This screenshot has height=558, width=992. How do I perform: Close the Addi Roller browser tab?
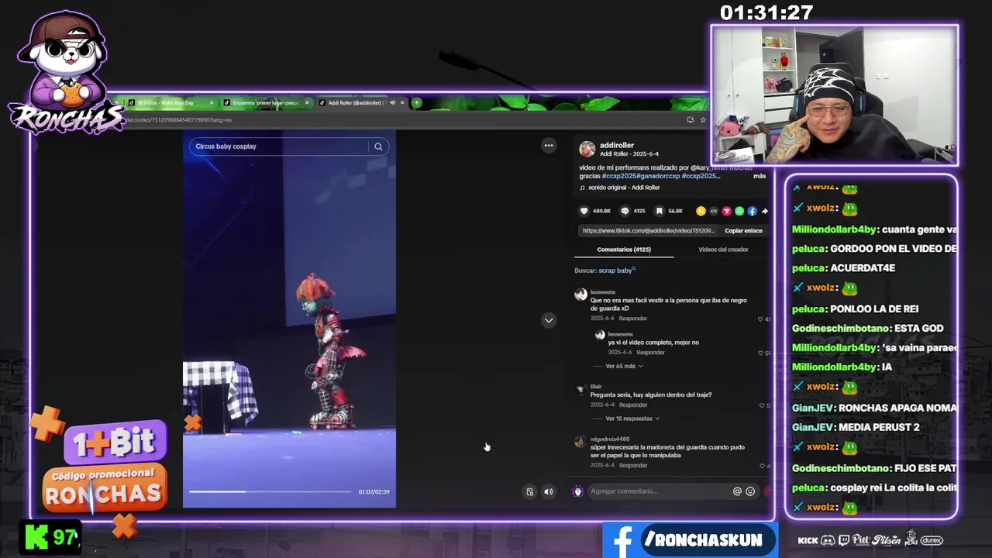tap(402, 102)
